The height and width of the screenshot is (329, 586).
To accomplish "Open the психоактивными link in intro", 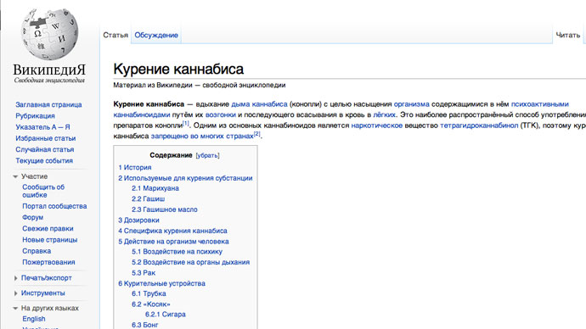I will click(539, 104).
